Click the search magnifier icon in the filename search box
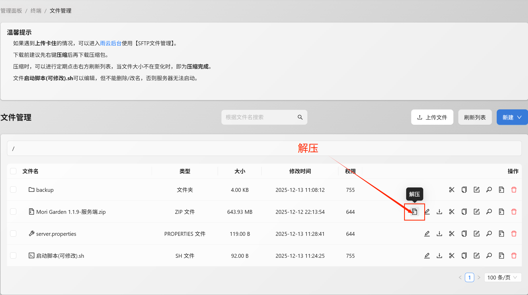Image resolution: width=528 pixels, height=295 pixels. (300, 117)
